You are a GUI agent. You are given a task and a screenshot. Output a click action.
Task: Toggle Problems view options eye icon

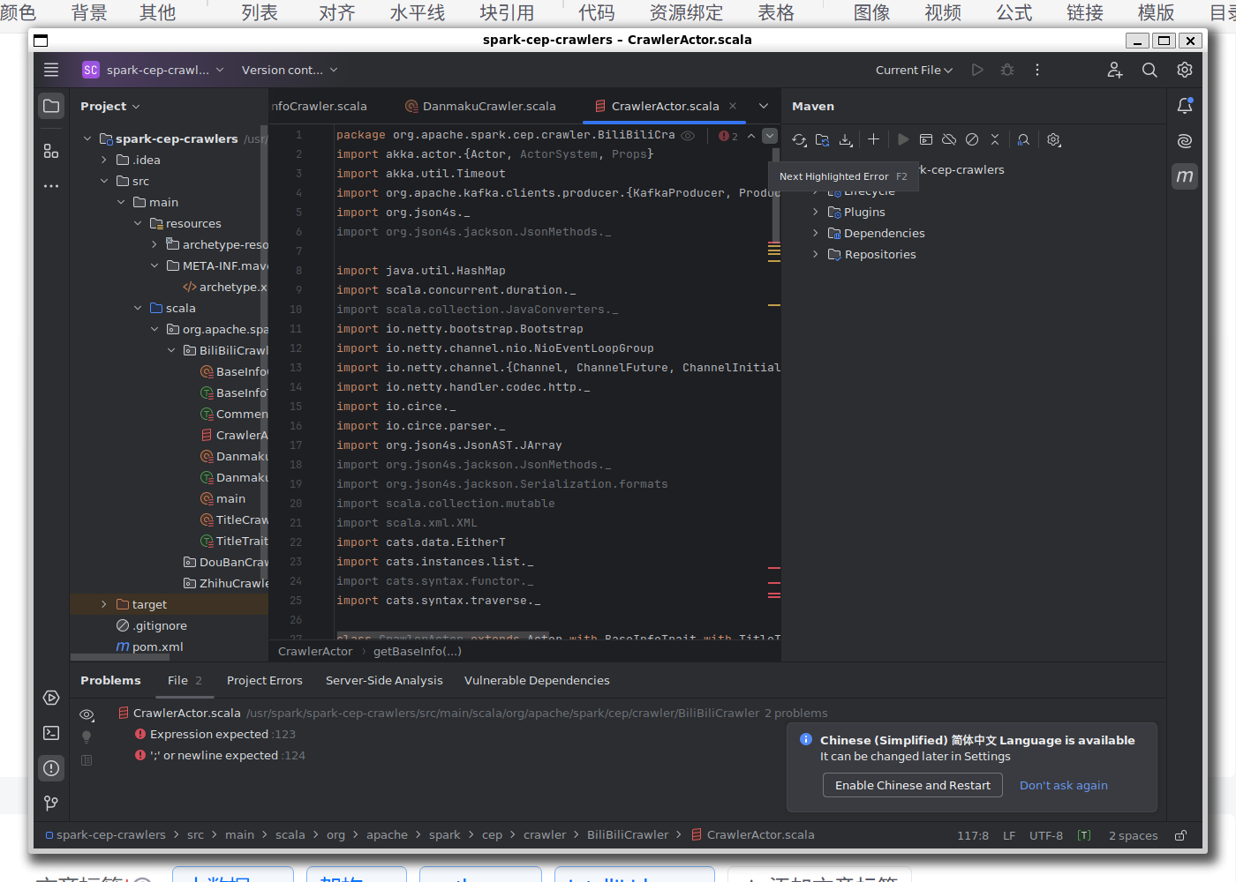(87, 714)
